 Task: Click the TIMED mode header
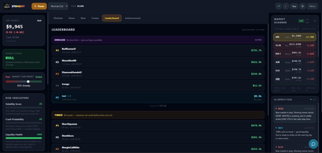158,115
